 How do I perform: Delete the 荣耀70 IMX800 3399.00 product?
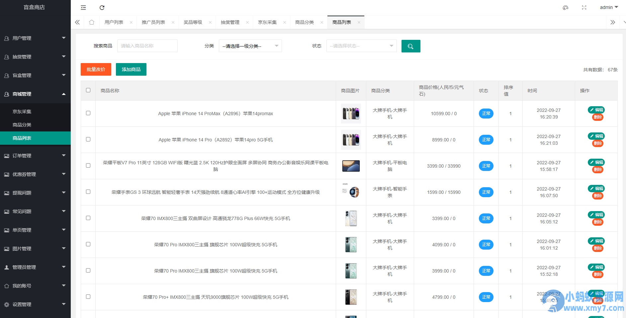click(x=598, y=222)
